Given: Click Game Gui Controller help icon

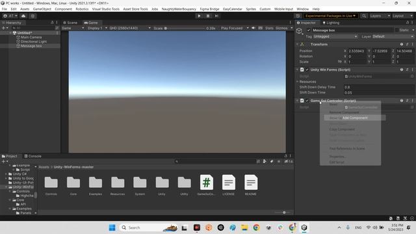Looking at the screenshot, I should click(402, 101).
